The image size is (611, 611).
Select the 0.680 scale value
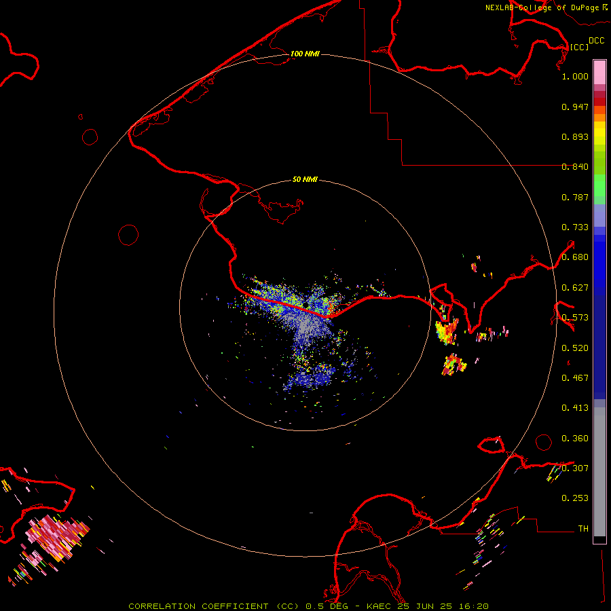pyautogui.click(x=575, y=257)
